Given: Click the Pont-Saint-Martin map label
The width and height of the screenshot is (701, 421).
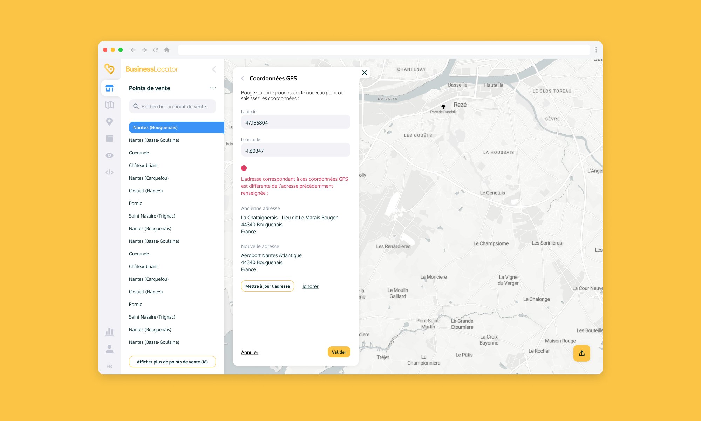Looking at the screenshot, I should (428, 323).
